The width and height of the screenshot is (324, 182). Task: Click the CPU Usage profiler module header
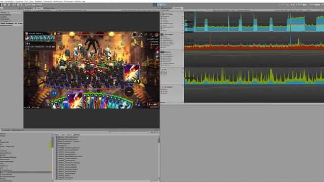[x=169, y=14]
